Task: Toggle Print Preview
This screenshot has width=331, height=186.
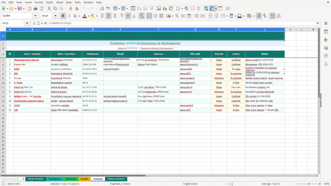Action: point(42,9)
